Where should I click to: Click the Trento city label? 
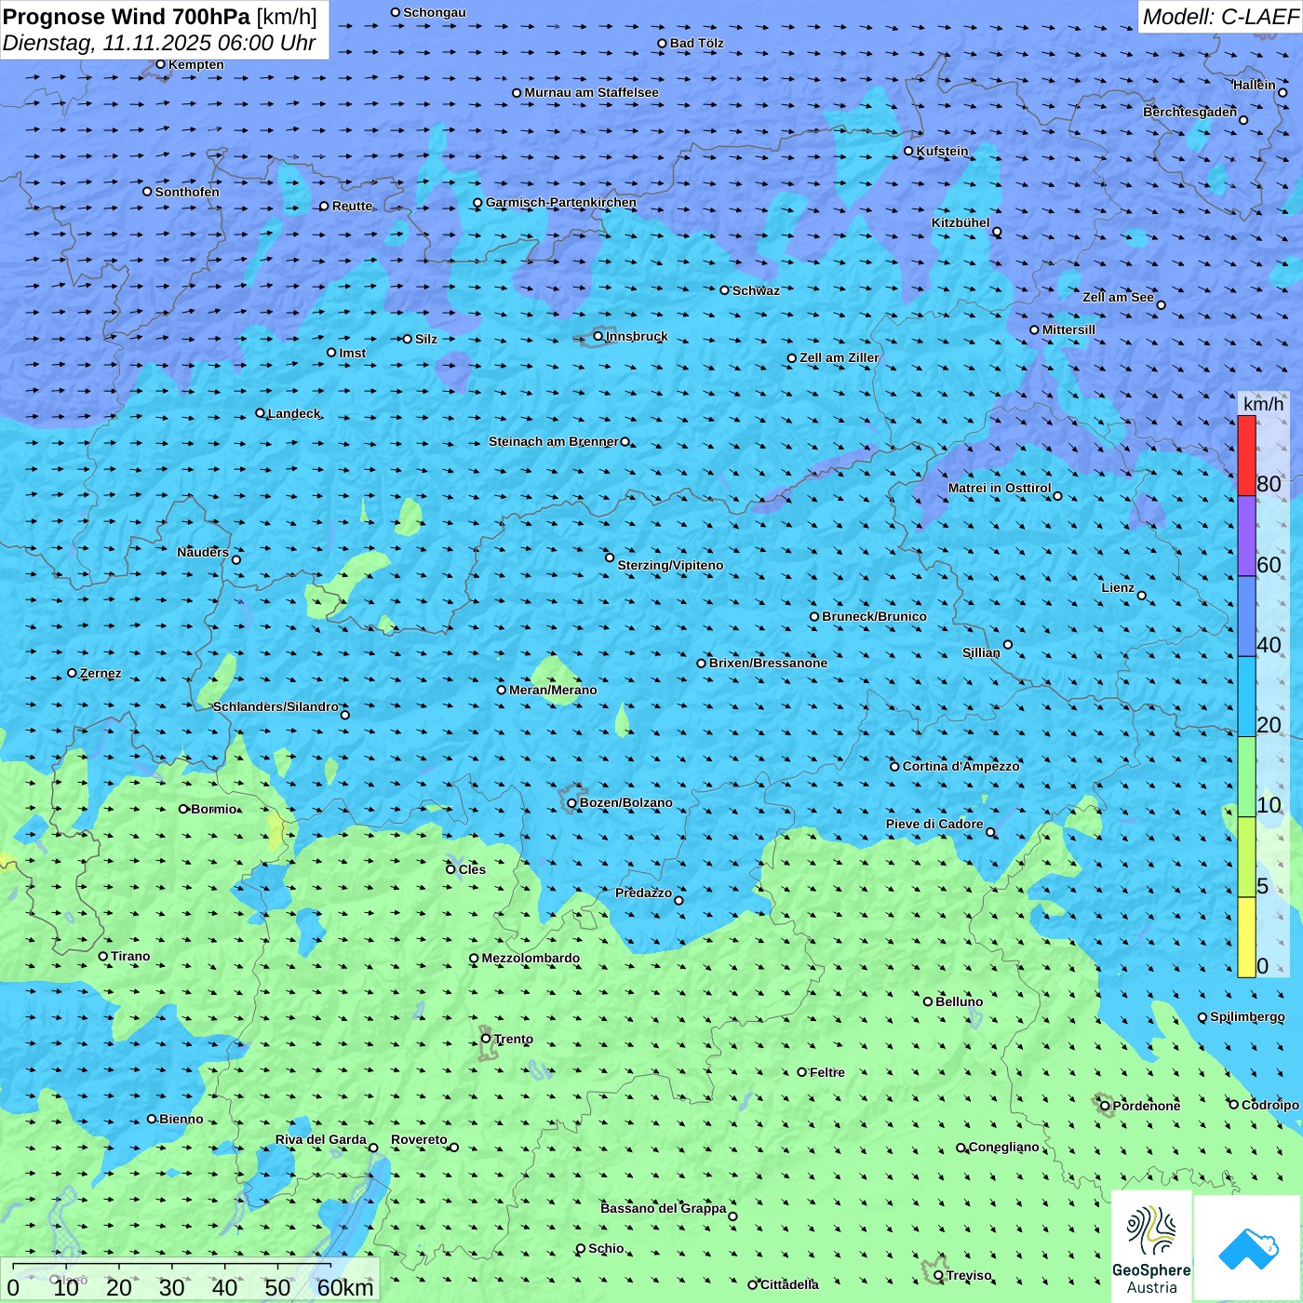[514, 1039]
